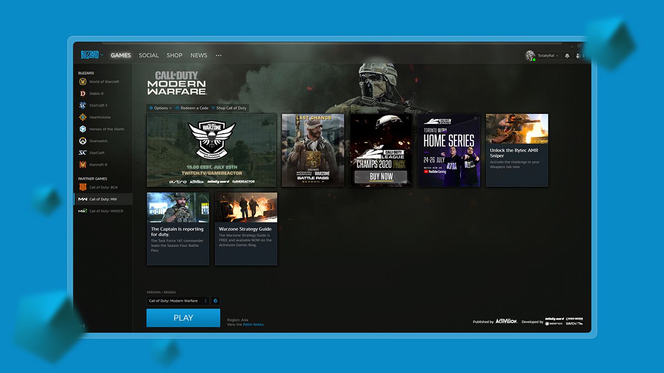Open the Unlock the Rytec AMR Sniper card
The width and height of the screenshot is (664, 373).
517,150
